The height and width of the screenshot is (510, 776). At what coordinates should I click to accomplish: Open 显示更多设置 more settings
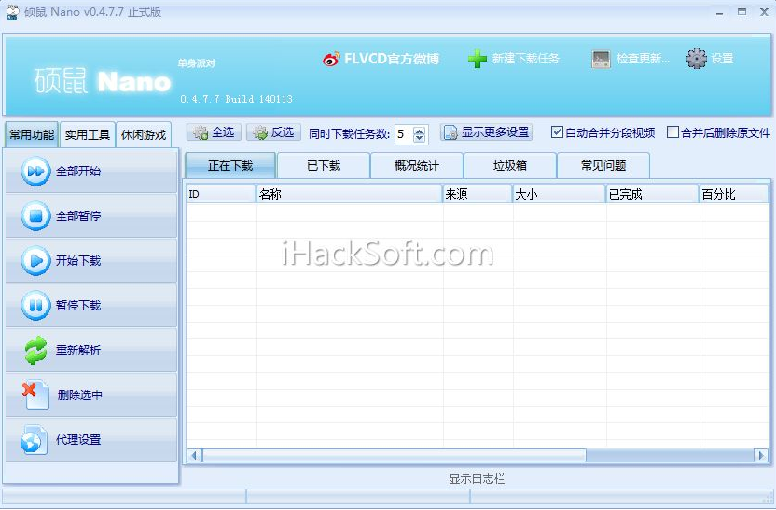486,132
